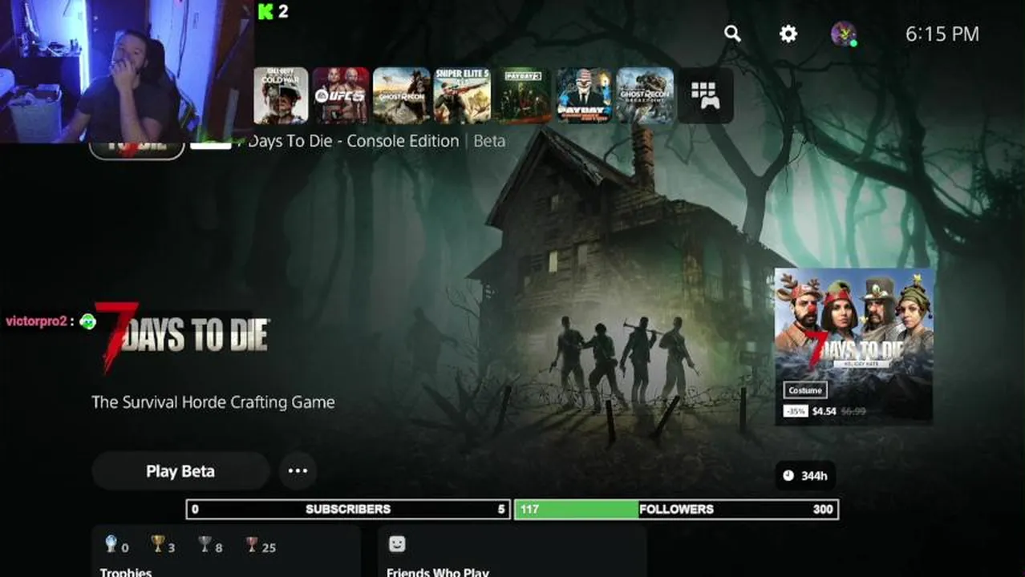
Task: Click the 7 Days To Die logo
Action: (x=181, y=337)
